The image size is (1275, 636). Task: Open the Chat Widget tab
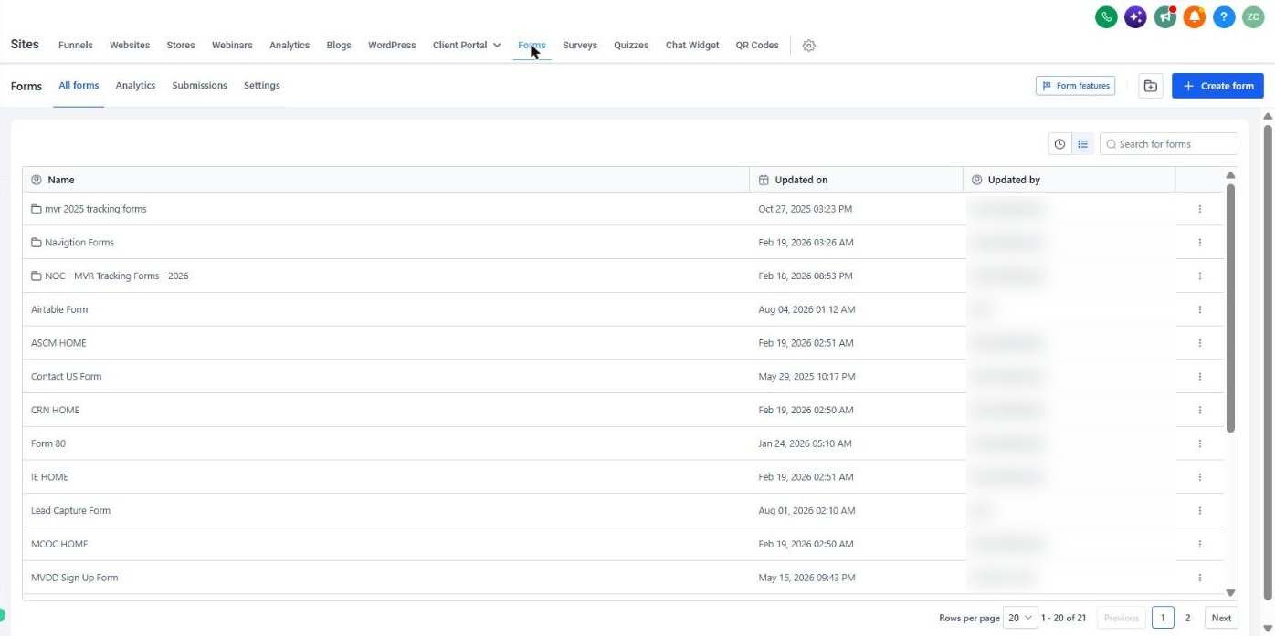(x=691, y=46)
